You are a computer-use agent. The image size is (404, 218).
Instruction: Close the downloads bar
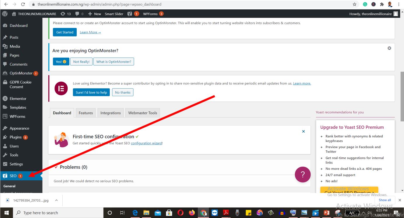pyautogui.click(x=400, y=200)
